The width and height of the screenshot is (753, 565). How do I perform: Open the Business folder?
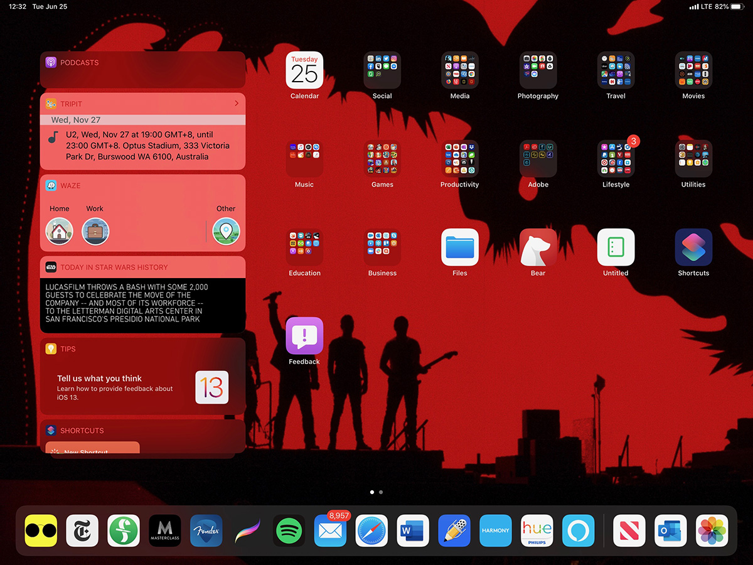click(382, 247)
